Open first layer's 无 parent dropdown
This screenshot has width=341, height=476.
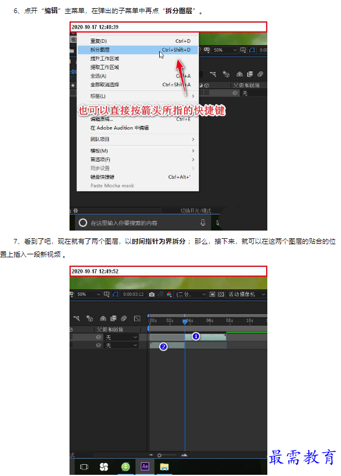coord(121,338)
